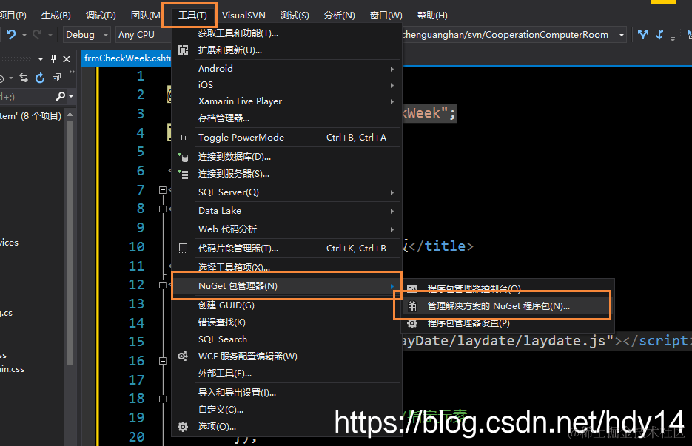Select 管理解决方案的 NuGet 程序包(N)... entry
The width and height of the screenshot is (692, 446).
pyautogui.click(x=507, y=306)
